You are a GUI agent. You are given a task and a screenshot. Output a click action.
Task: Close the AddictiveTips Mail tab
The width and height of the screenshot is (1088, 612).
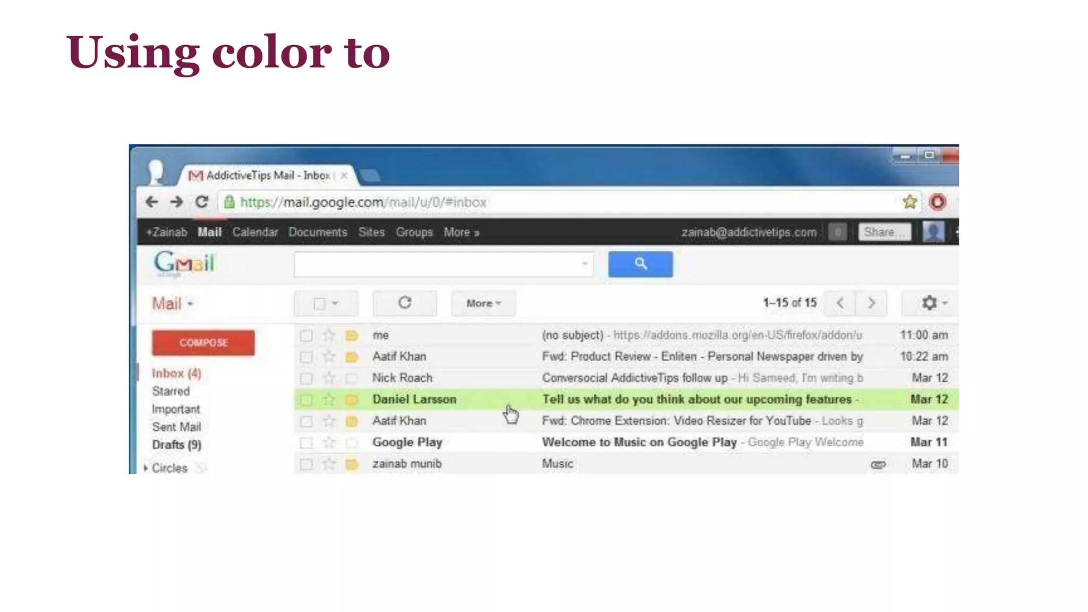pyautogui.click(x=344, y=175)
